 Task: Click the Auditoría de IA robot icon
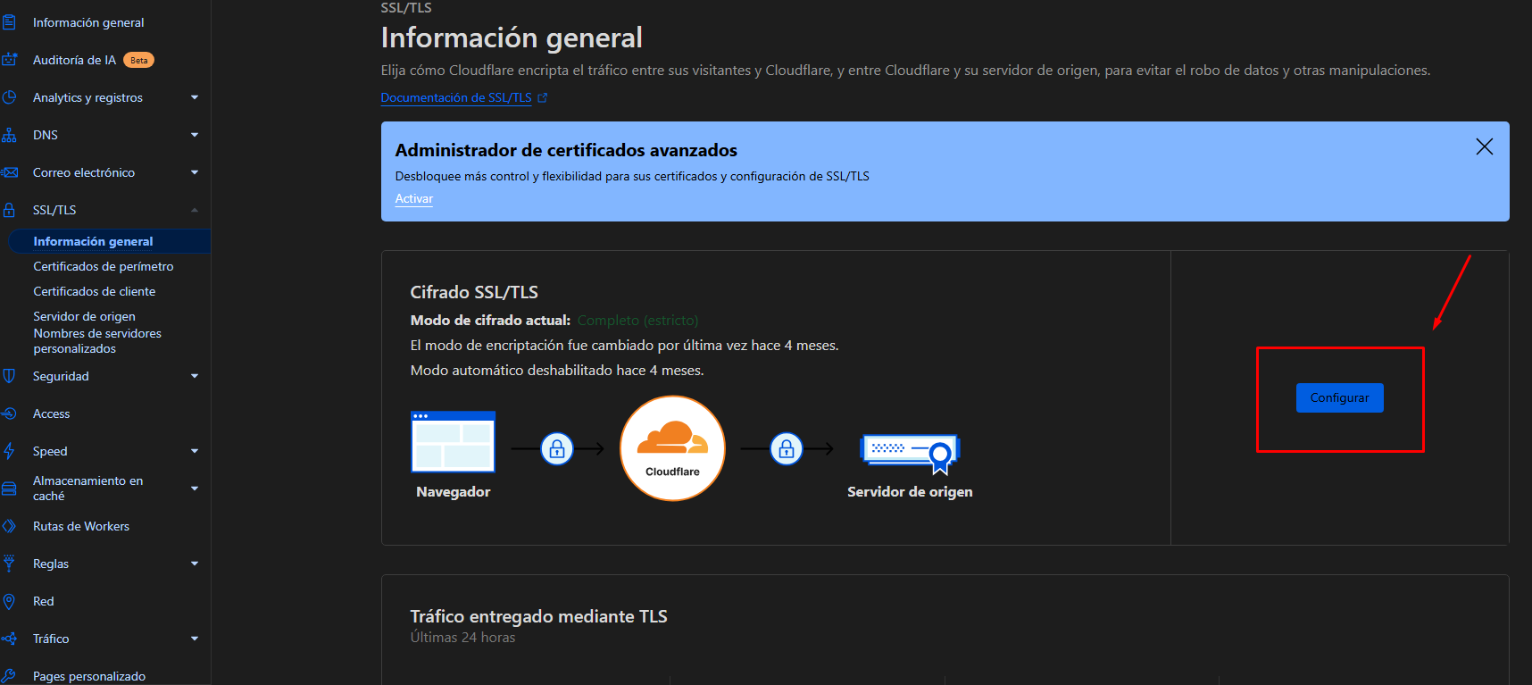click(x=9, y=60)
